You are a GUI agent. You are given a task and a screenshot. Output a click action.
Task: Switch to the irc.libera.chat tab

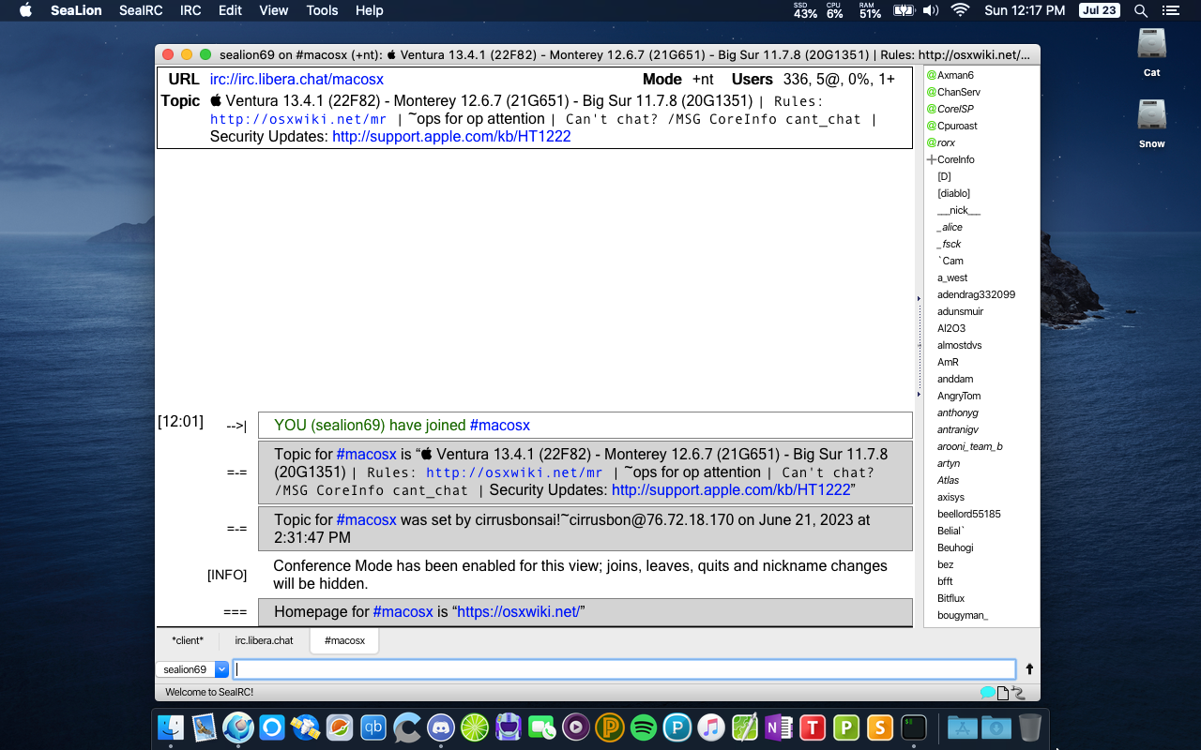pos(264,640)
